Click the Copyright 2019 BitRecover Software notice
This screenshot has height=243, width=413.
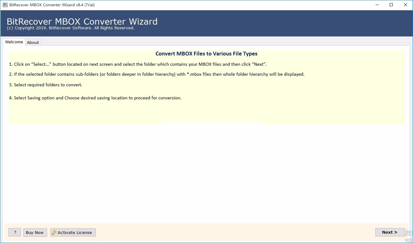point(70,28)
